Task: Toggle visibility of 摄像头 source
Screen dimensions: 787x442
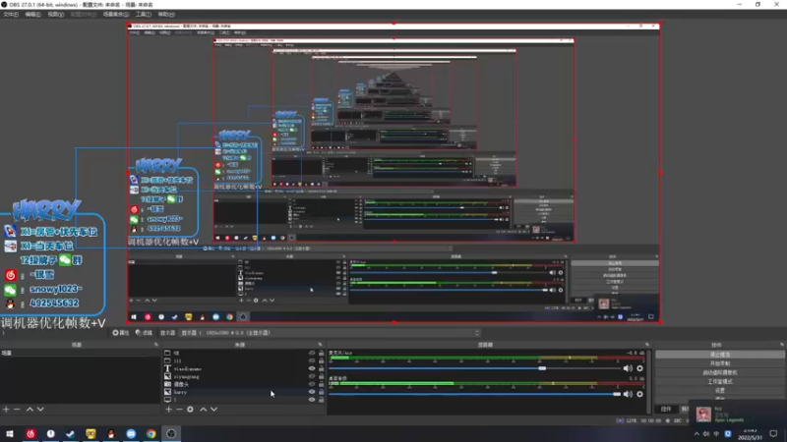Action: point(312,384)
